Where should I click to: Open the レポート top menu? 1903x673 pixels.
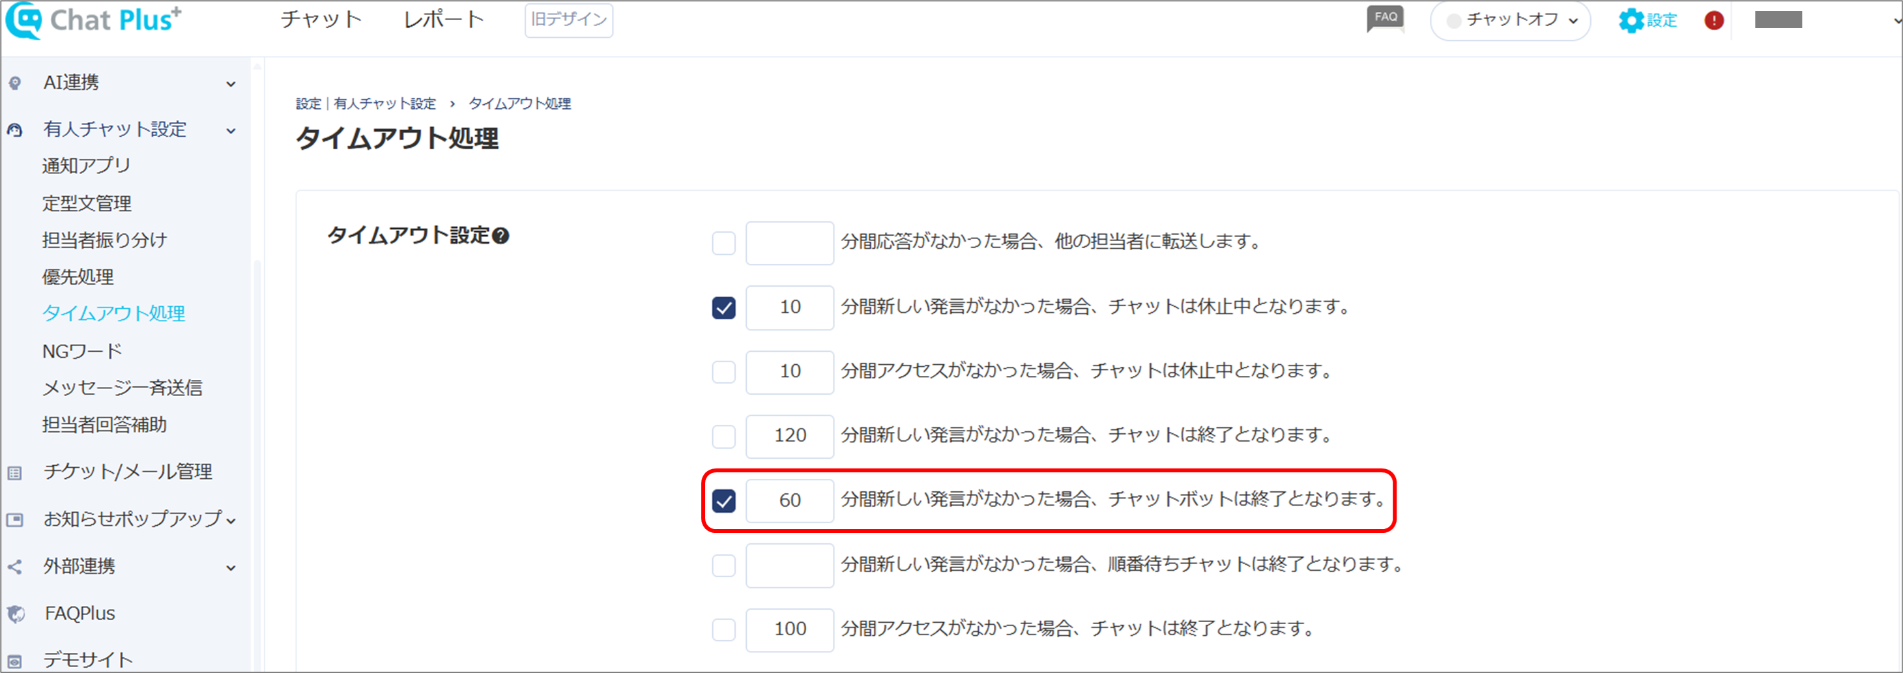coord(443,19)
